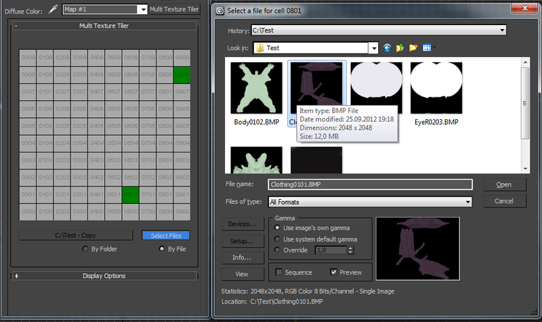Open the View Menu icon
542x322 pixels.
coord(428,48)
